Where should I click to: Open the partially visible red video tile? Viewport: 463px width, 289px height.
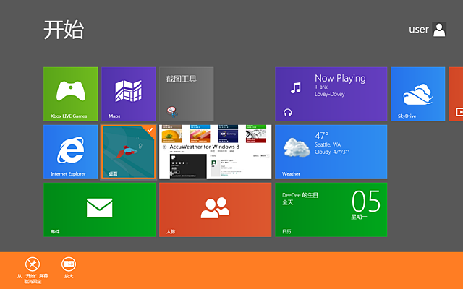coord(456,94)
